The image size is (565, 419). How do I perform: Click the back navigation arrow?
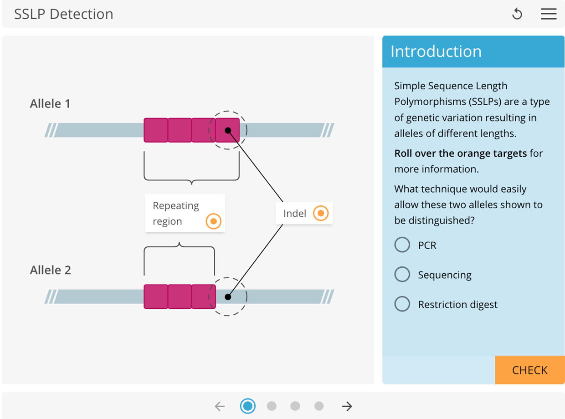coord(220,406)
